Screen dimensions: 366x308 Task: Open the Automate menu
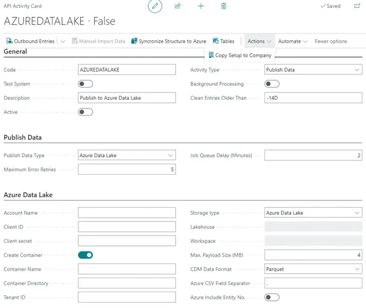[292, 41]
